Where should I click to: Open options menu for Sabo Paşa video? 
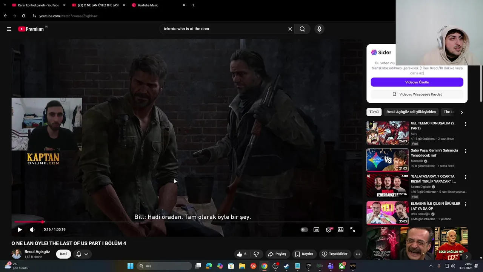[x=465, y=151]
